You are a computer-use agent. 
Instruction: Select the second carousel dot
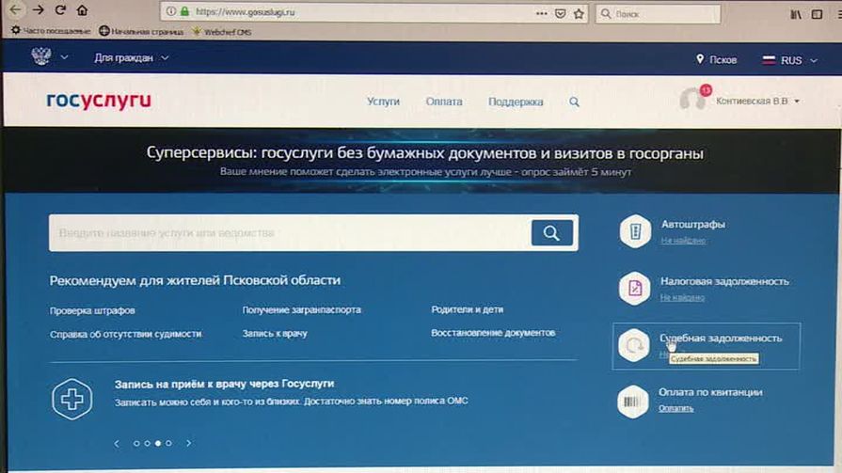[x=147, y=444]
